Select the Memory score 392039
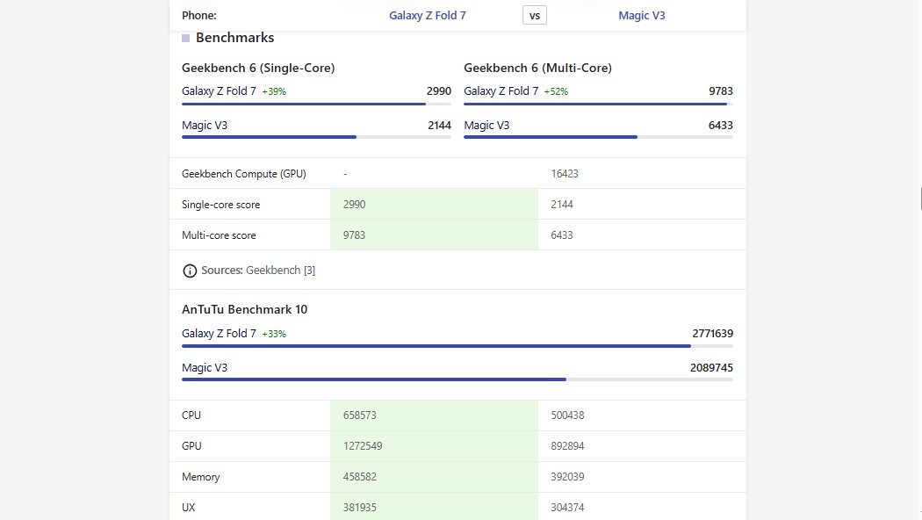This screenshot has width=922, height=520. point(567,477)
